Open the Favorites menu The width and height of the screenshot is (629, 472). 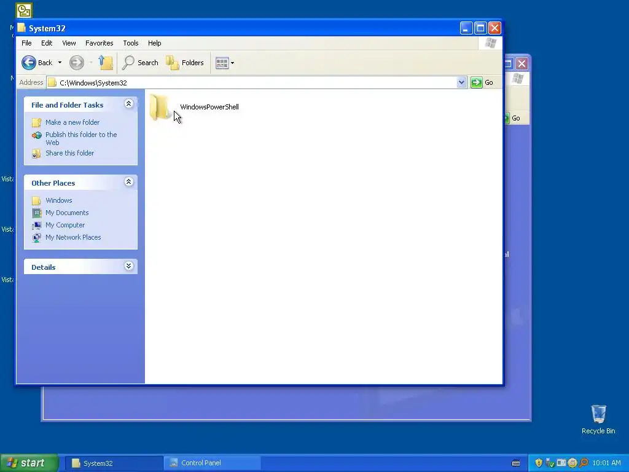pos(99,43)
